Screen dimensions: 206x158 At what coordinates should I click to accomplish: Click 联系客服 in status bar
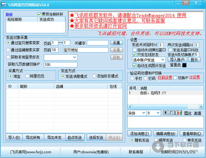click(136, 152)
